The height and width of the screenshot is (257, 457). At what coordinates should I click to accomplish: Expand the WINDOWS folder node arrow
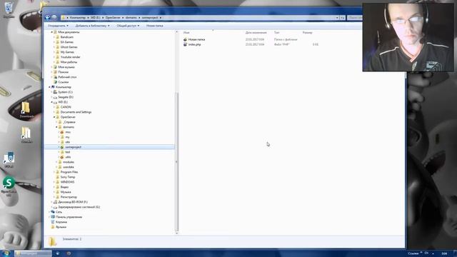(54, 182)
